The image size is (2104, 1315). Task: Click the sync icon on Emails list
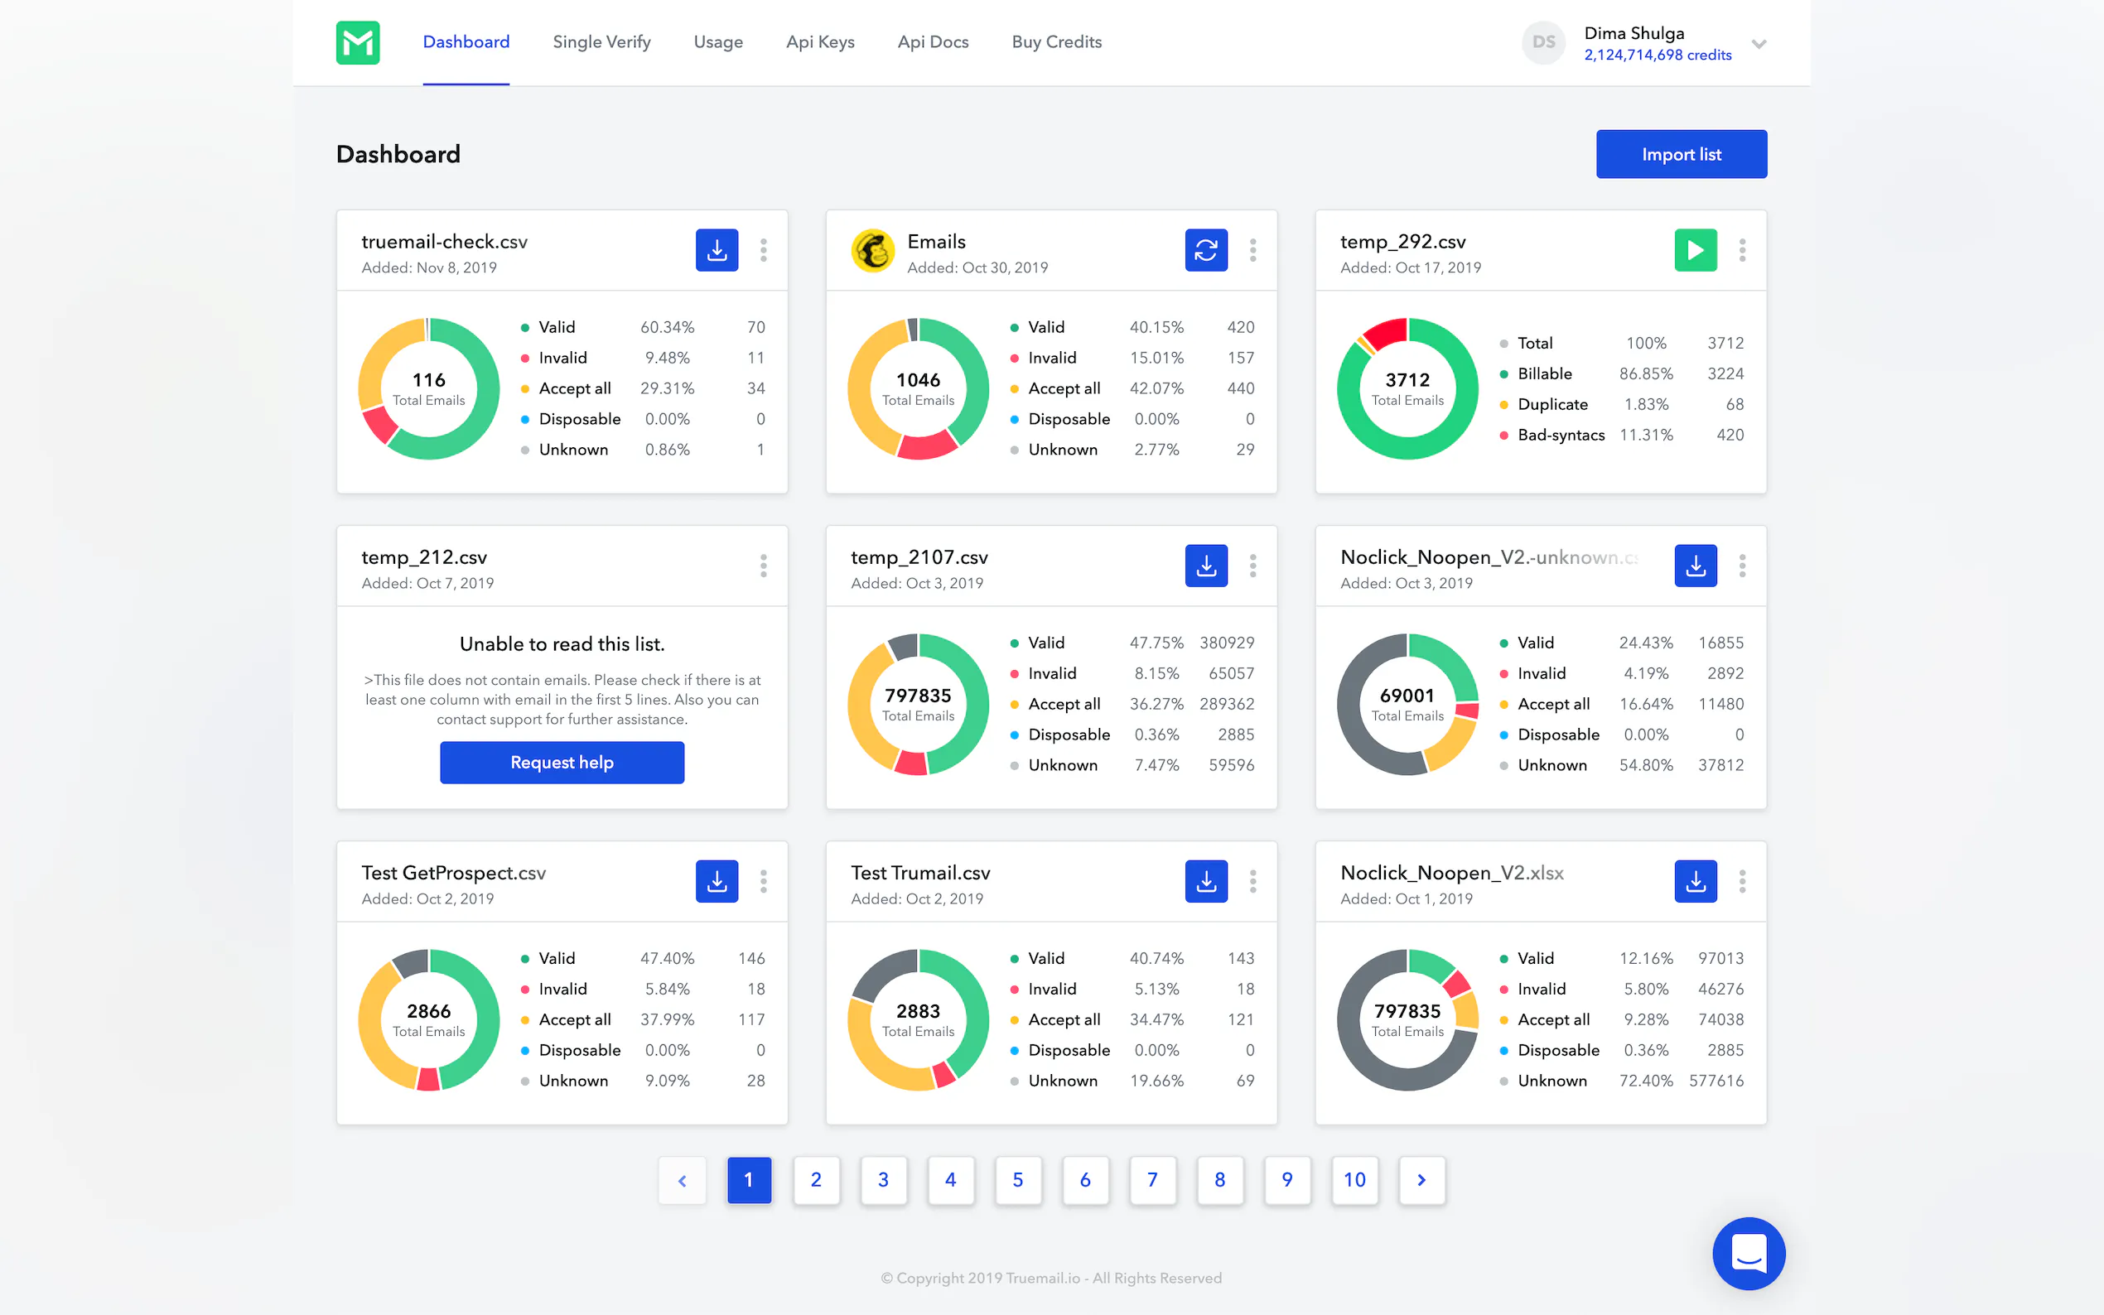[1205, 250]
